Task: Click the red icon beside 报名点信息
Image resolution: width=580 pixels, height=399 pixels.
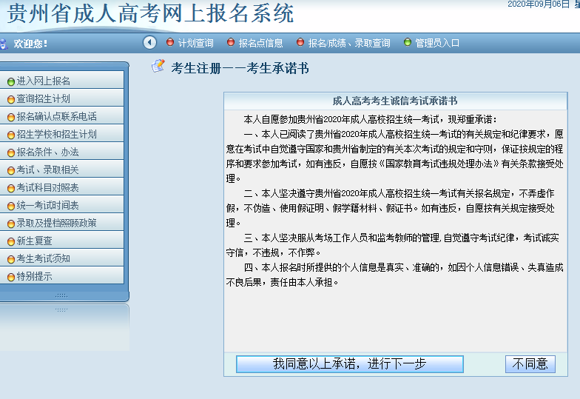Action: (x=231, y=43)
